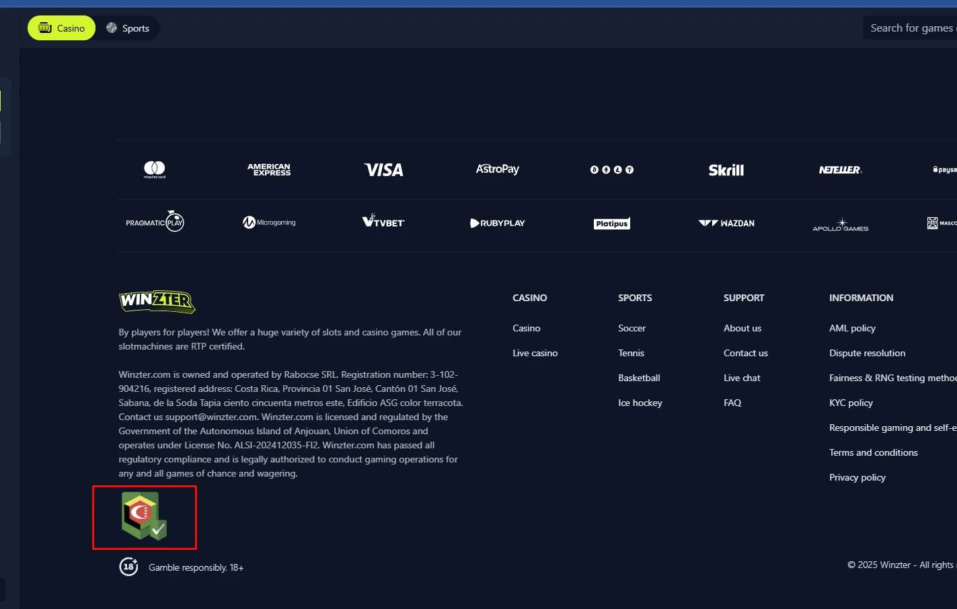Open Fairness & RNG testing methods link
Viewport: 957px width, 609px height.
pyautogui.click(x=893, y=378)
